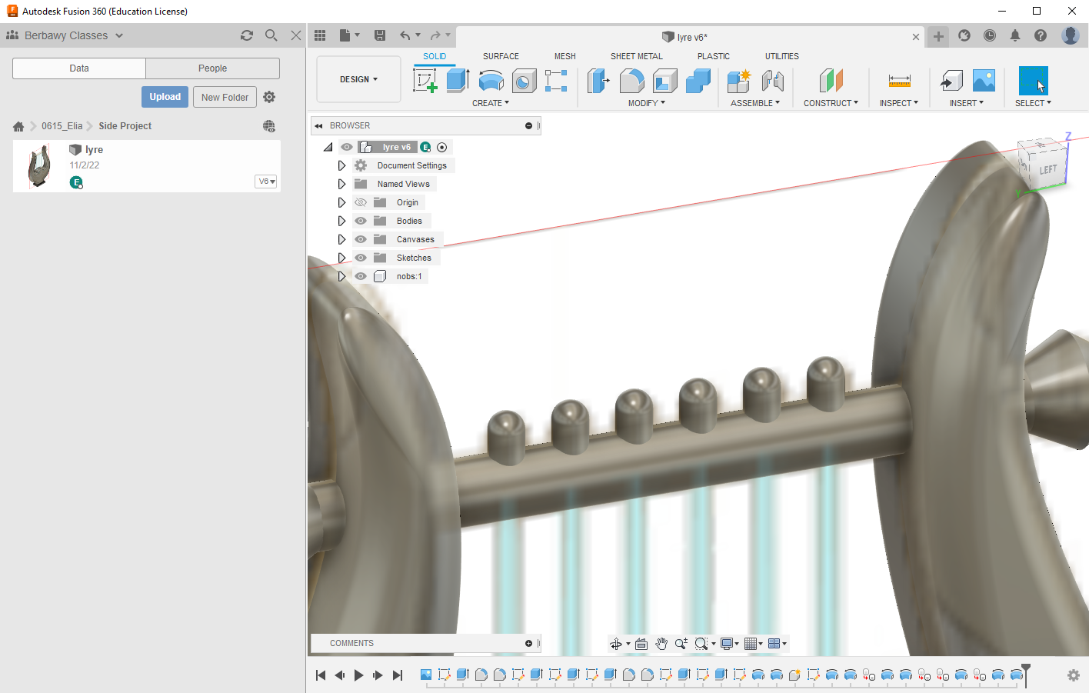Activate lyre v6 component radio button
Screen dimensions: 1089x693
442,147
